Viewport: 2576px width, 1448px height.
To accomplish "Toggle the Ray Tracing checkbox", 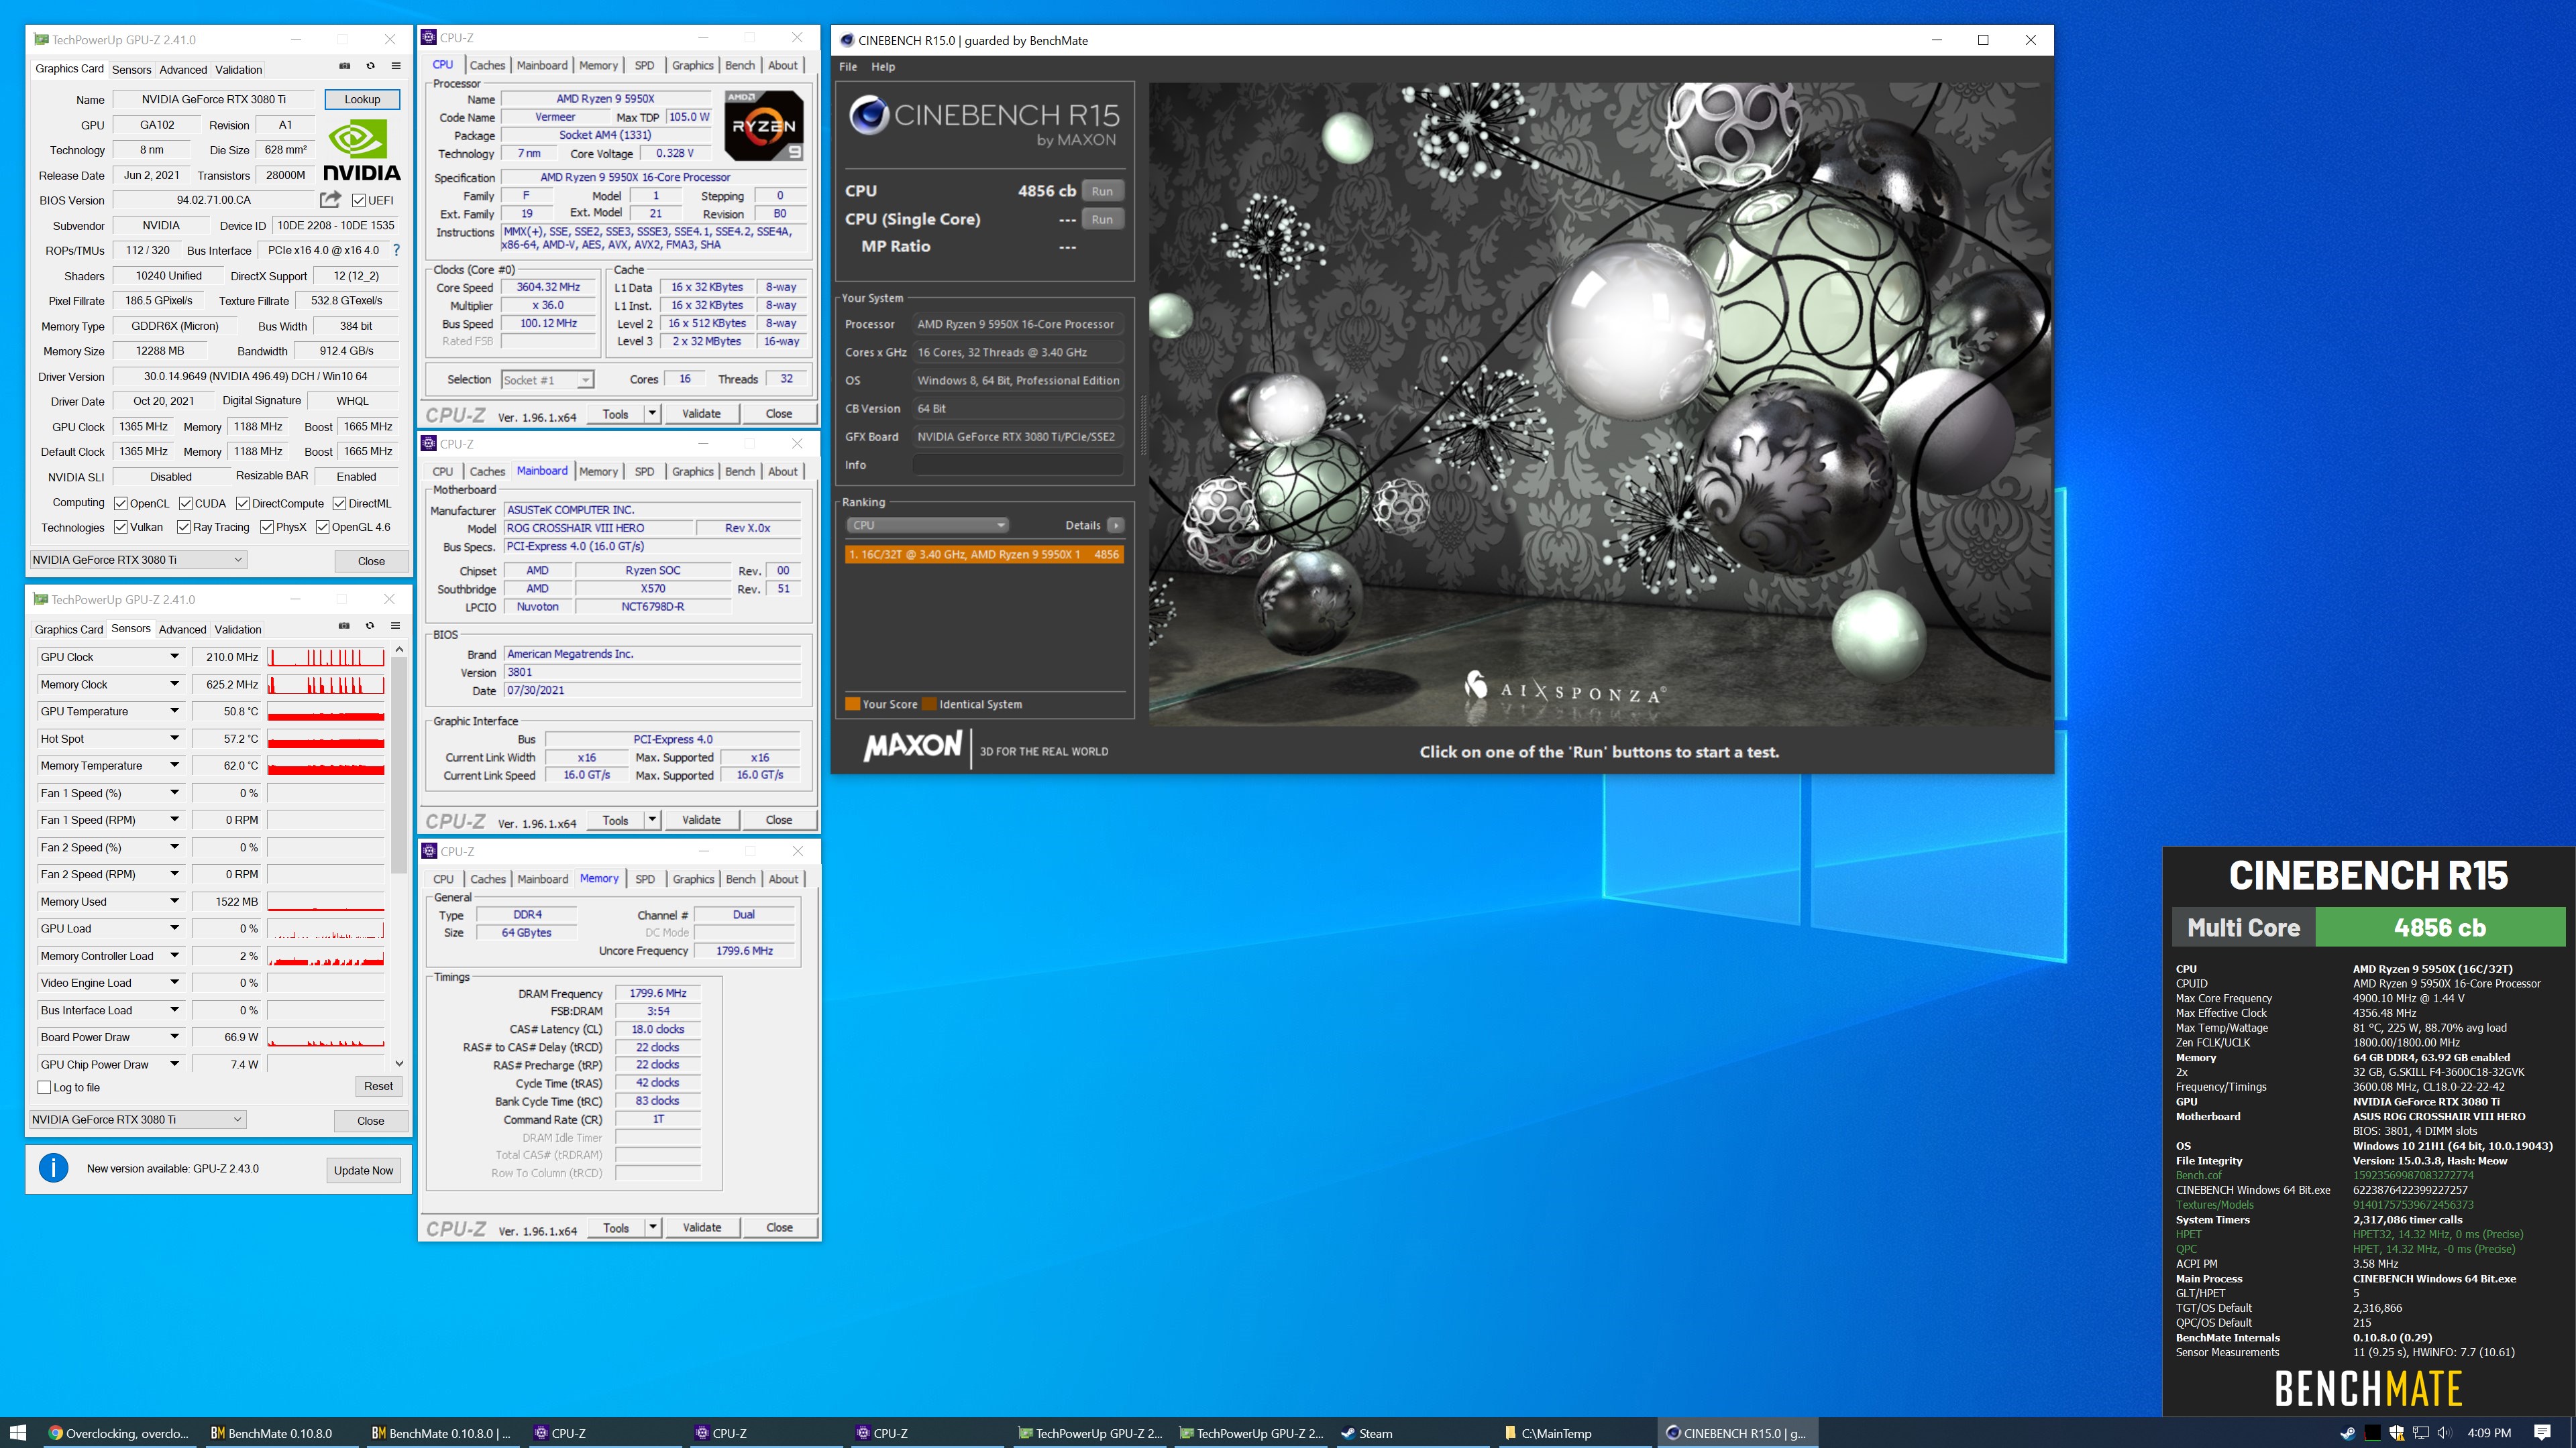I will (x=184, y=527).
